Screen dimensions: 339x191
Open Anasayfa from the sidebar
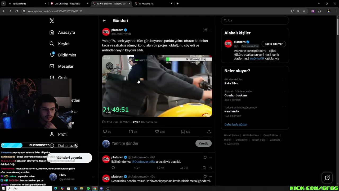point(62,32)
